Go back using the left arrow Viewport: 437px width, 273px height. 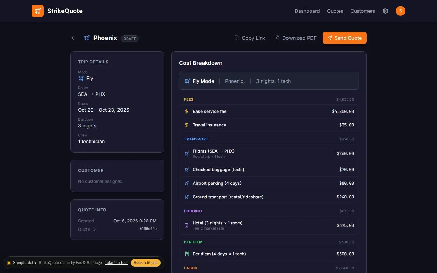[x=73, y=38]
